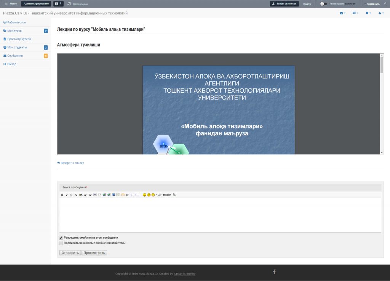Insert a hyperlink using the globe icon

click(x=104, y=195)
